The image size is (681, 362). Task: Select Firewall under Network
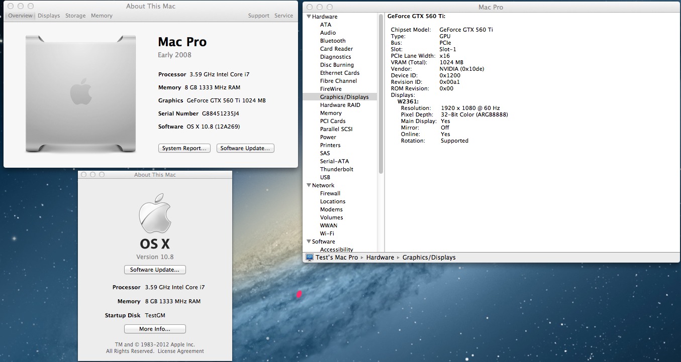(330, 193)
